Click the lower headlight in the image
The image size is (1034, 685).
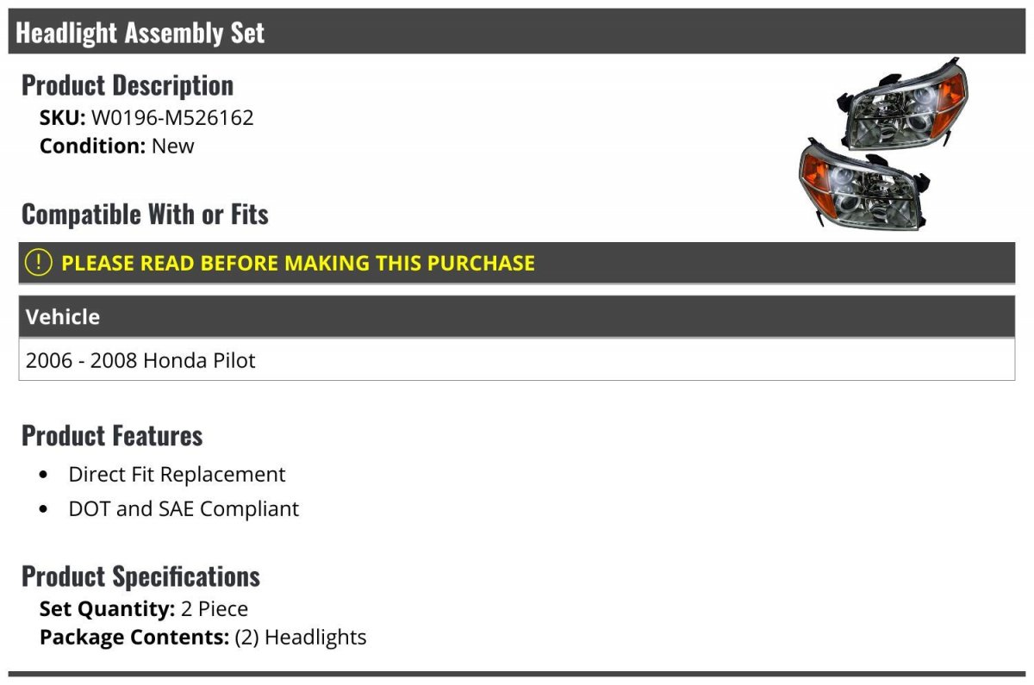(863, 184)
